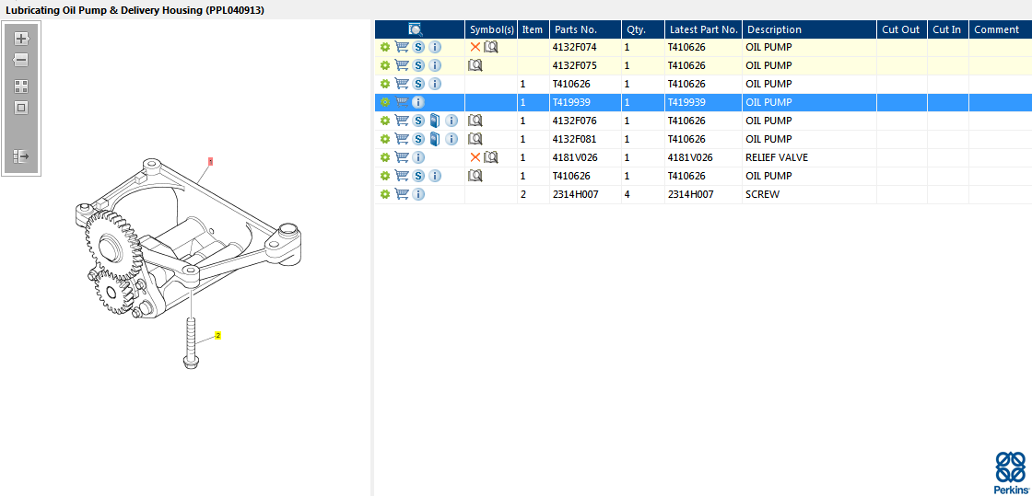Click the Symbol(s) column header
The height and width of the screenshot is (496, 1032).
(492, 29)
